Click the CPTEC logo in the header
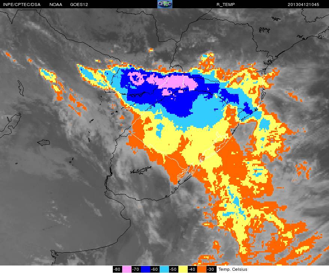The width and height of the screenshot is (329, 273). 165,4
